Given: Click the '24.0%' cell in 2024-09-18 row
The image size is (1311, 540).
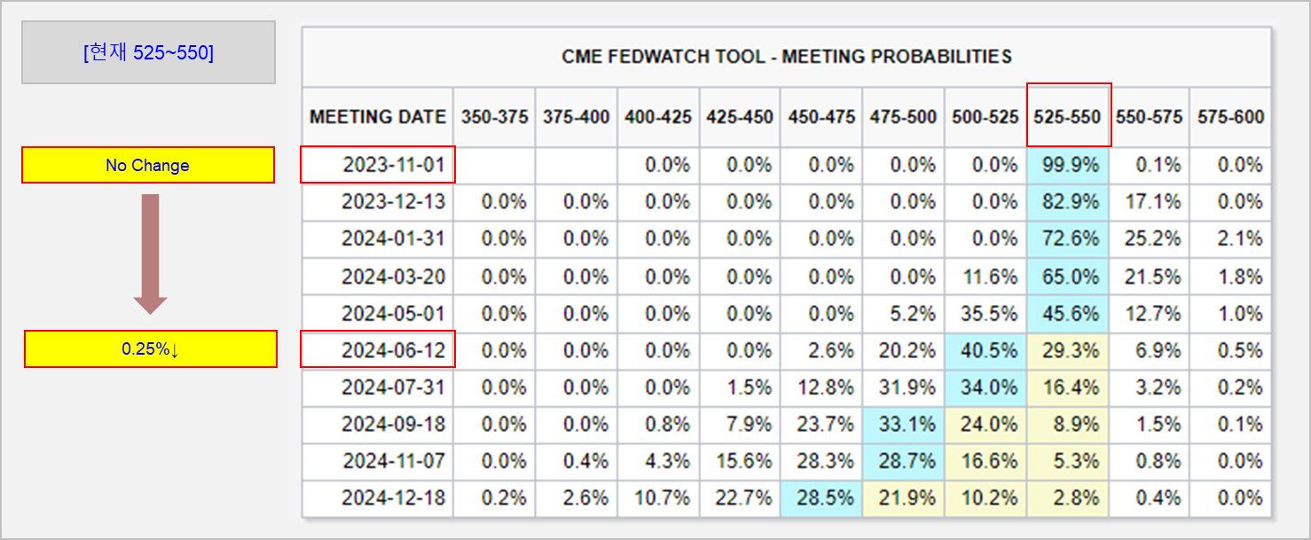Looking at the screenshot, I should 985,425.
